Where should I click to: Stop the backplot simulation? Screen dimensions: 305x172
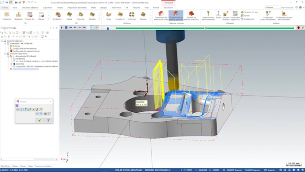click(66, 28)
